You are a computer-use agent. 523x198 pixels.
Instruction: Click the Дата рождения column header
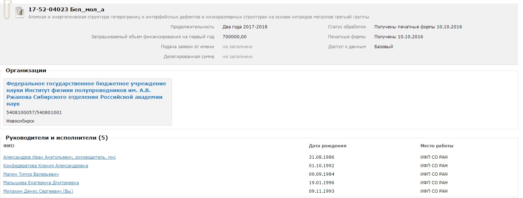[x=328, y=146]
